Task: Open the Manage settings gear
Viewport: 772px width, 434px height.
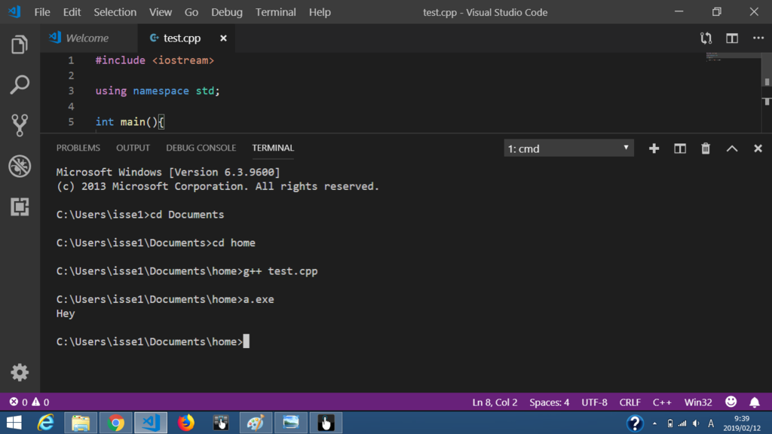Action: (20, 372)
